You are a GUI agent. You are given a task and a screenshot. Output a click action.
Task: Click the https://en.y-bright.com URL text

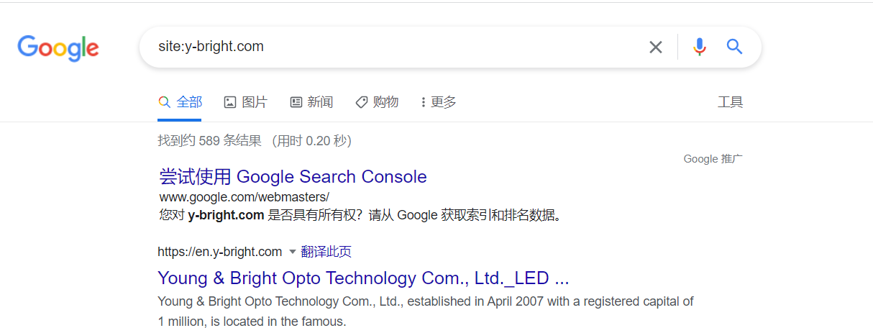click(219, 252)
